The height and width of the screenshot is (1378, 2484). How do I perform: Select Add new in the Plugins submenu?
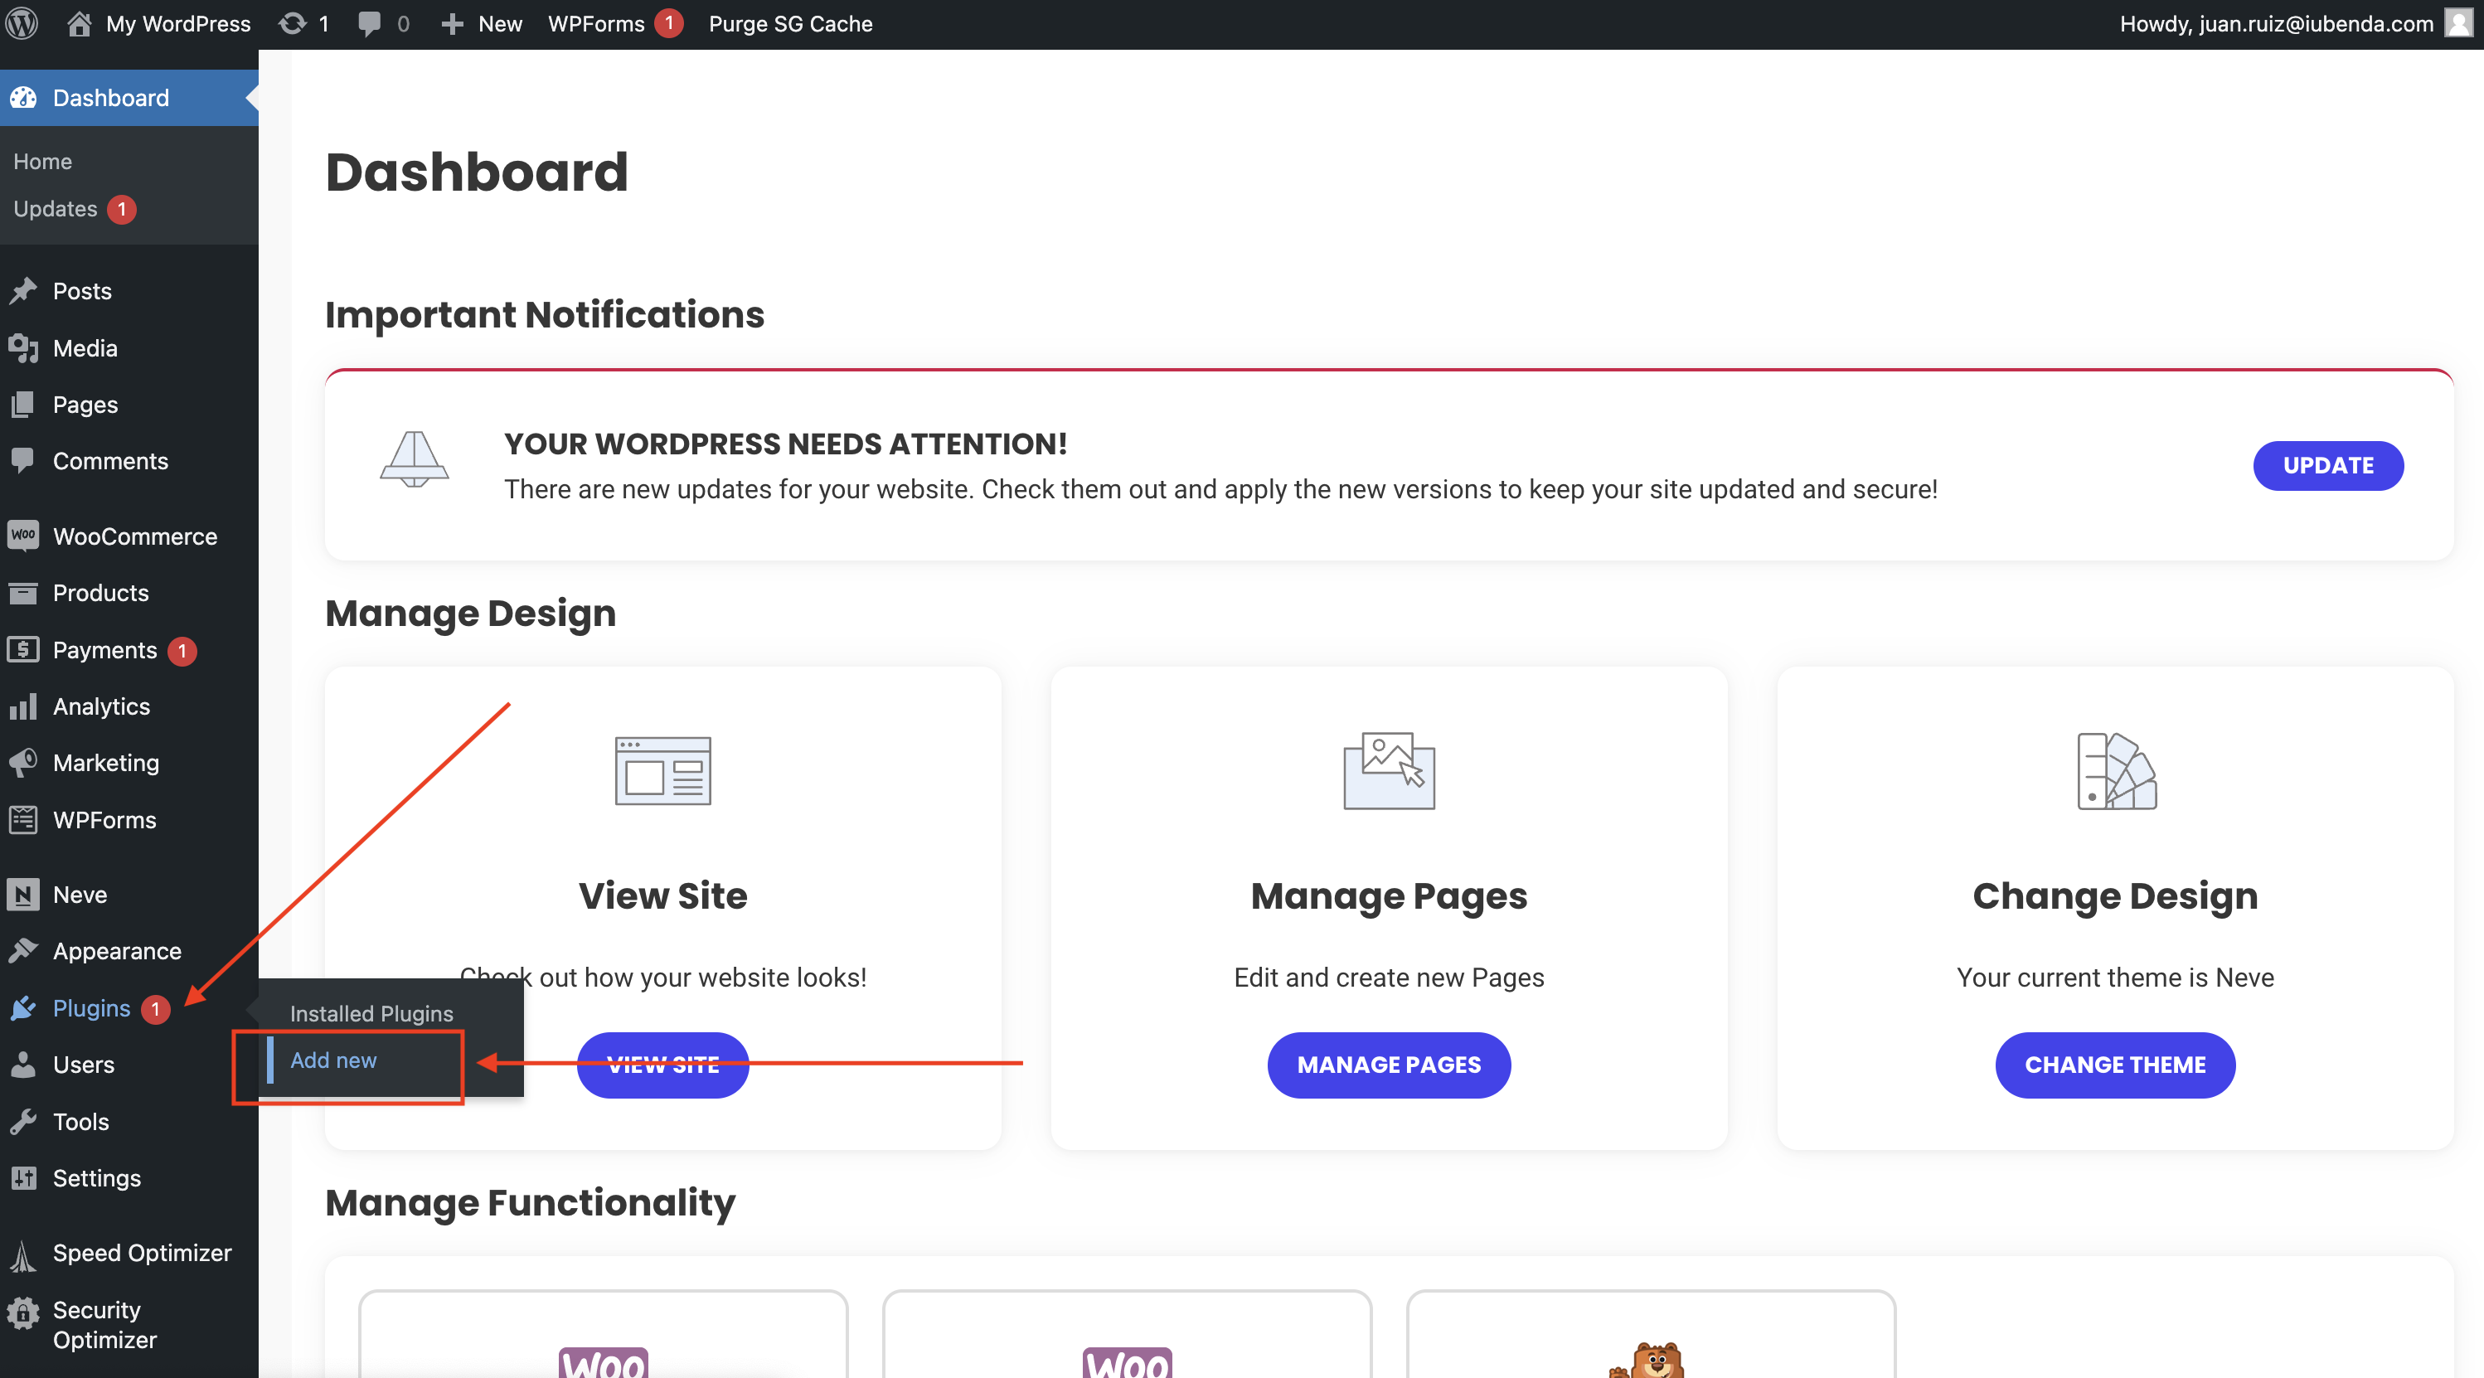333,1060
